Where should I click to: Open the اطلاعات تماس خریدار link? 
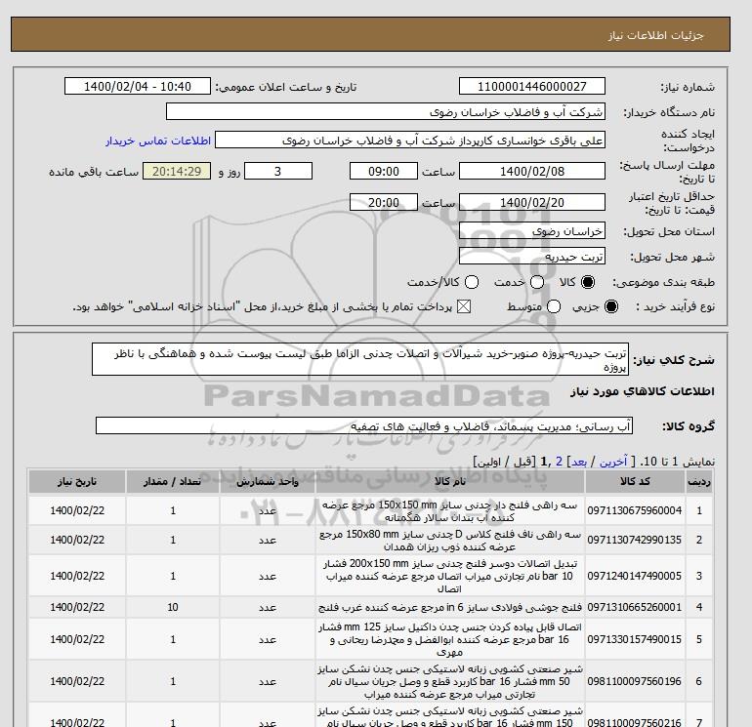click(x=158, y=141)
